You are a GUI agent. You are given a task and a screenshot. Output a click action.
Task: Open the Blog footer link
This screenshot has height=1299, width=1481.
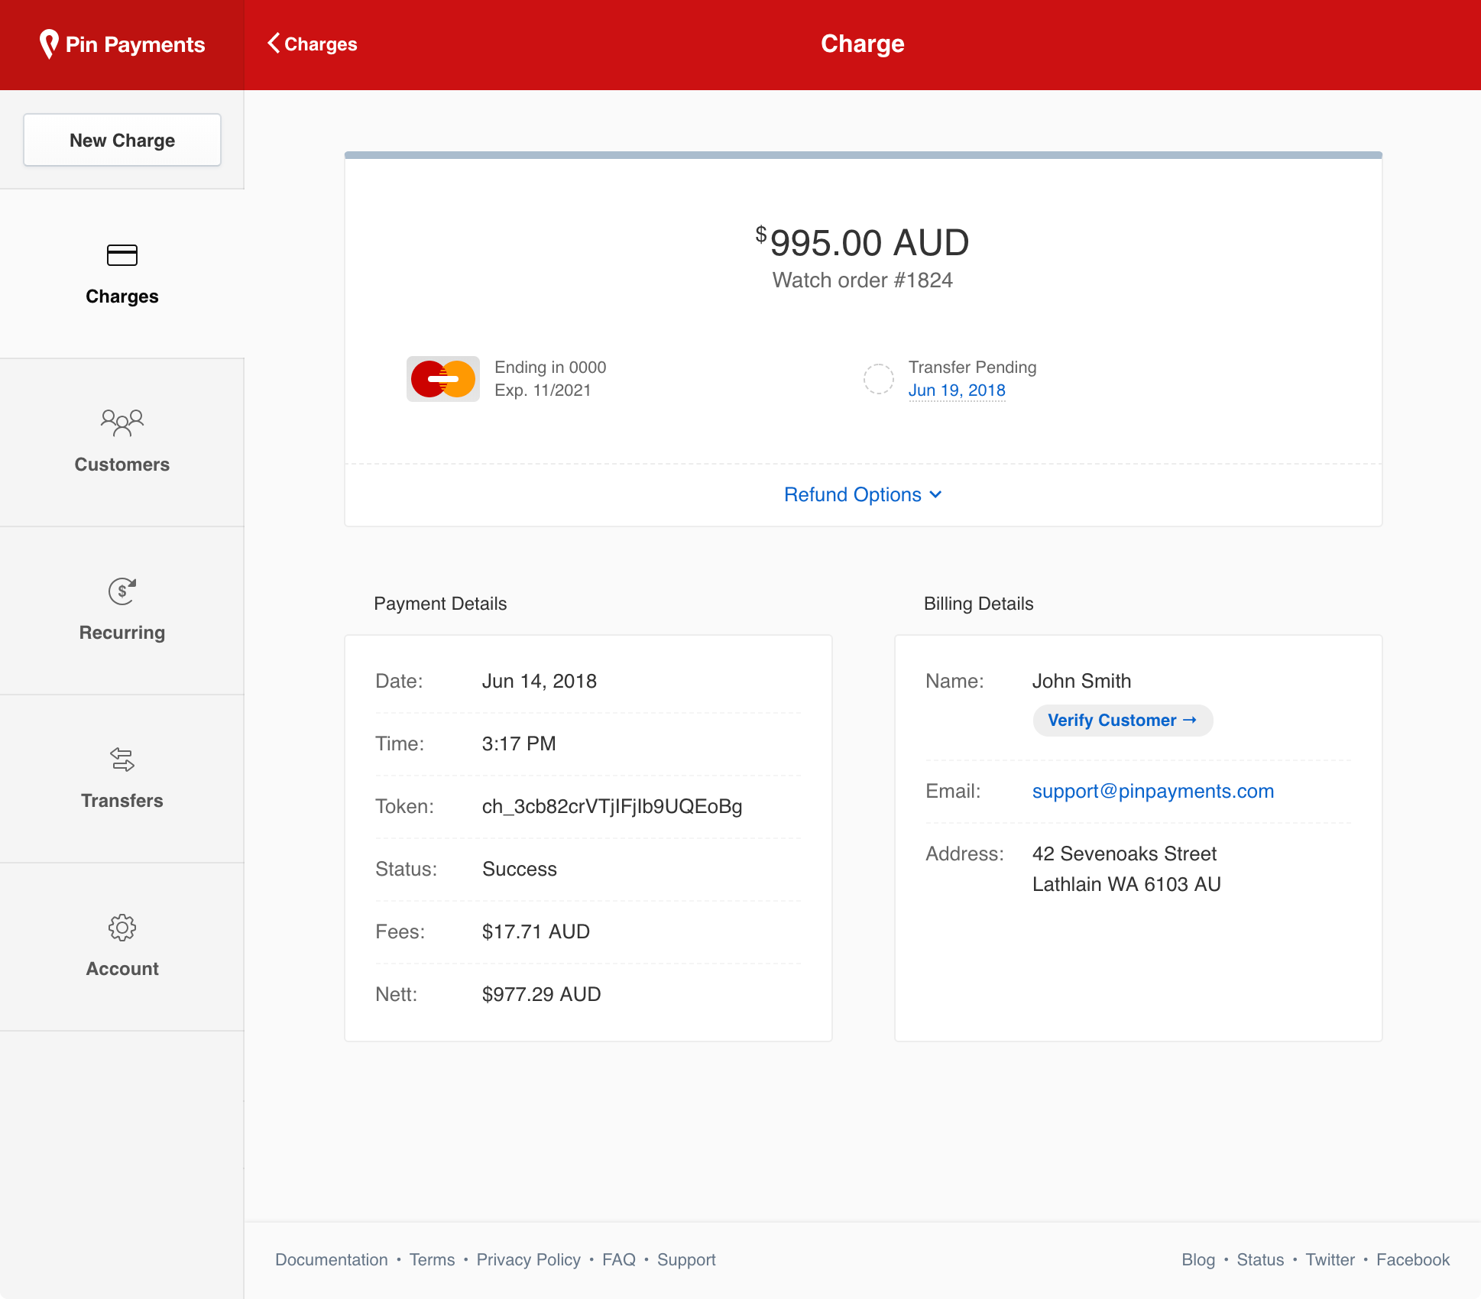click(1198, 1259)
